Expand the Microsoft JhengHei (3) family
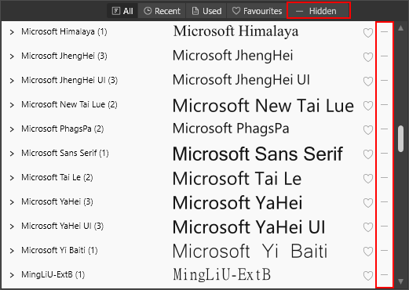 tap(12, 56)
